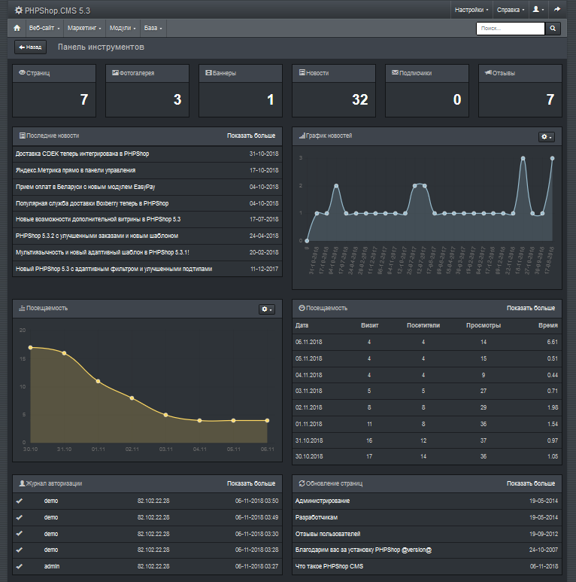Open the news chart gear settings

pos(547,137)
